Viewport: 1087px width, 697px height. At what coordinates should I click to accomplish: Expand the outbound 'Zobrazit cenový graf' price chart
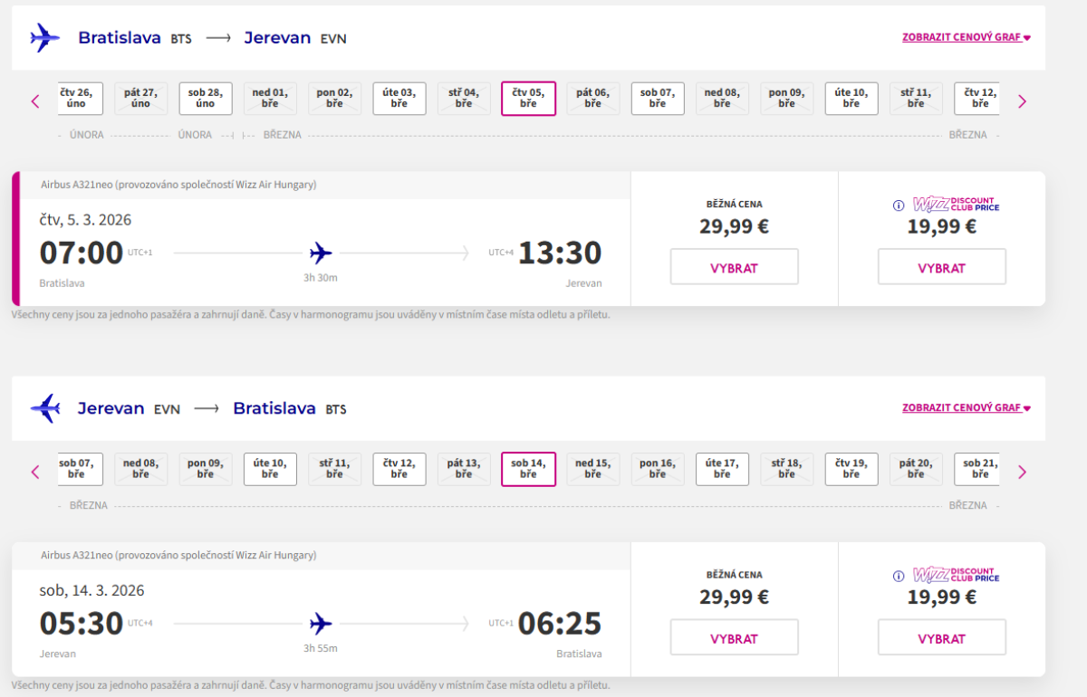[966, 38]
